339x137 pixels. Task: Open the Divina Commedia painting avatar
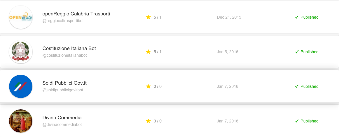tap(21, 121)
